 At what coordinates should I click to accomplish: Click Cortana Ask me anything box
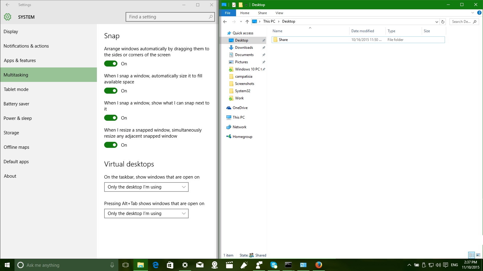pyautogui.click(x=65, y=265)
